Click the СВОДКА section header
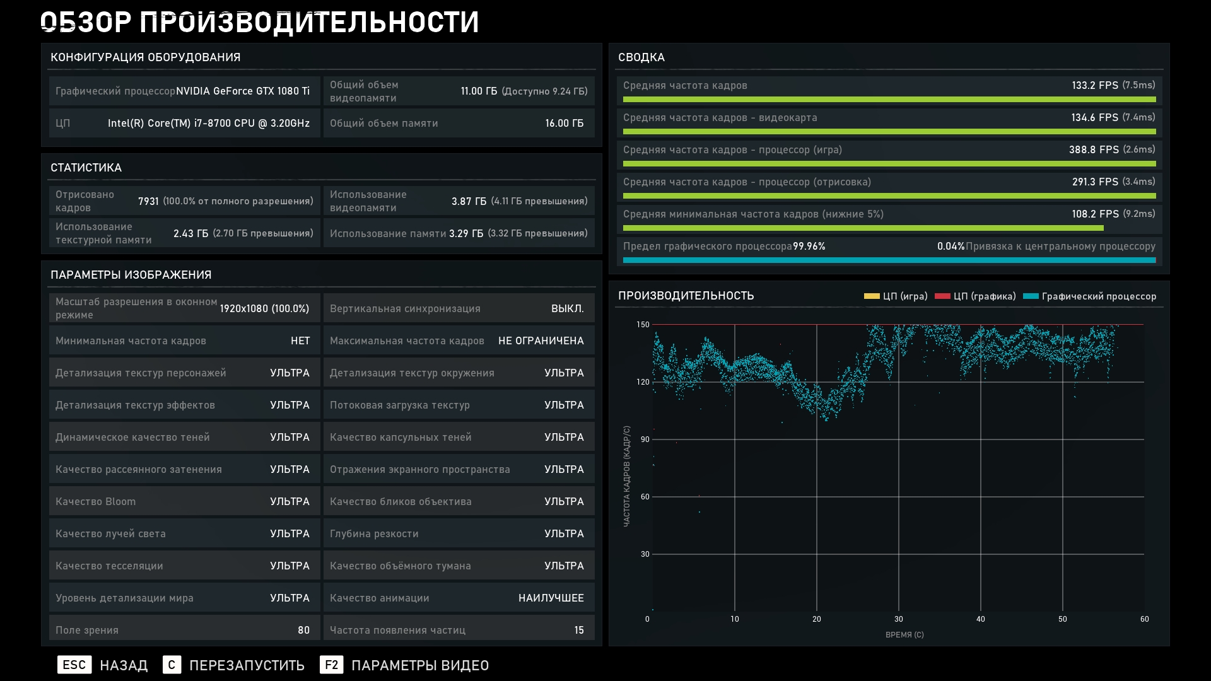1211x681 pixels. [641, 57]
